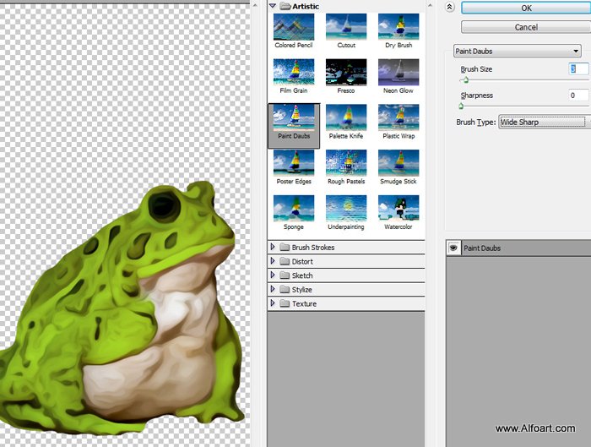Select the Fresco filter thumbnail
The image size is (591, 447).
click(346, 73)
